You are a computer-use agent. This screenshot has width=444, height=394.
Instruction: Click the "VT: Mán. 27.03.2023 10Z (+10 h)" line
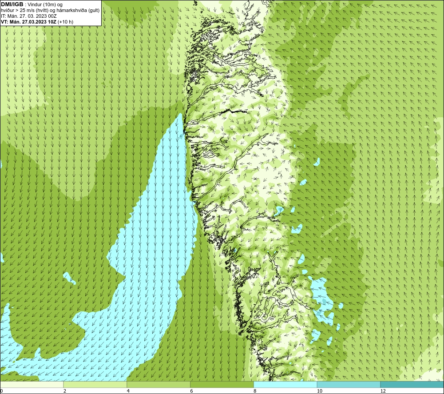tap(37, 22)
